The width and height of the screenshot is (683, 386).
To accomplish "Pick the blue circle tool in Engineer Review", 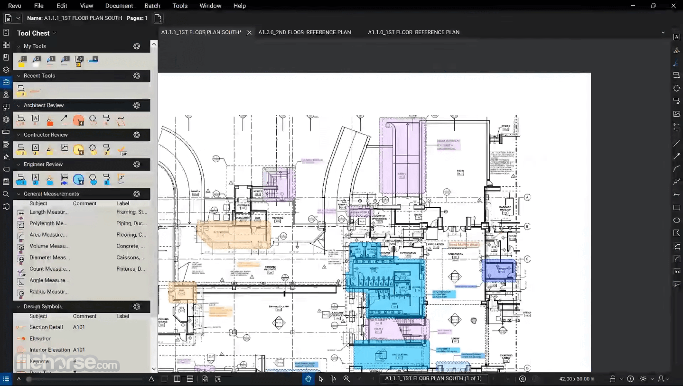I will point(78,180).
